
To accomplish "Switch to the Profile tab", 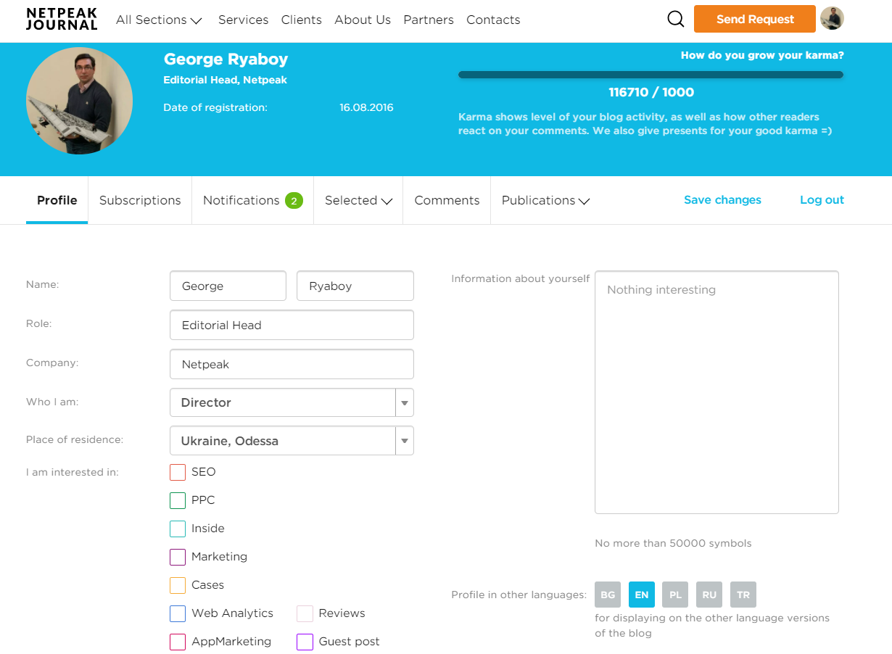I will 57,200.
